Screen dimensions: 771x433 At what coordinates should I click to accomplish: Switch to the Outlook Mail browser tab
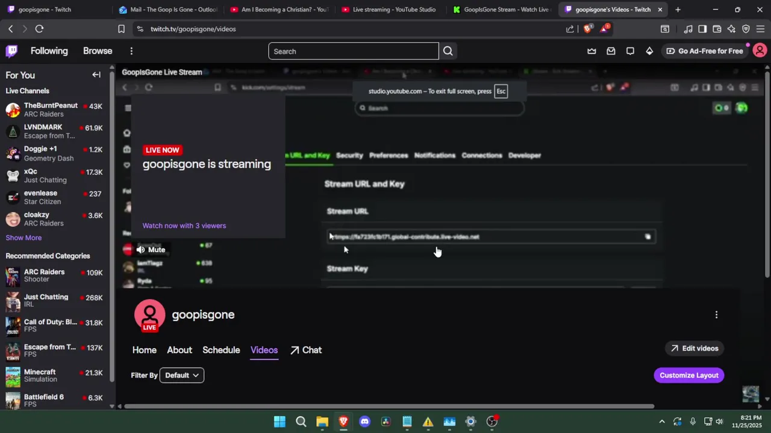click(x=167, y=10)
